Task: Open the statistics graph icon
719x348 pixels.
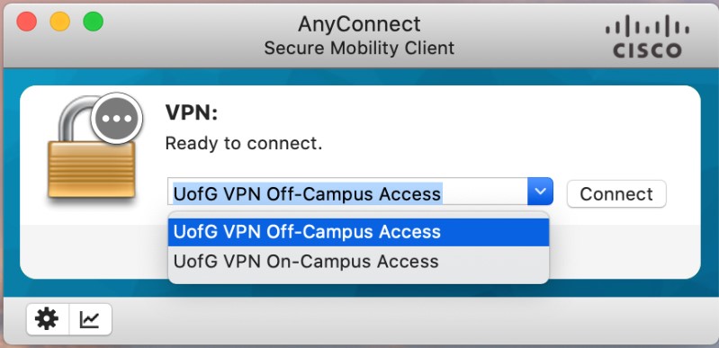Action: [x=90, y=319]
